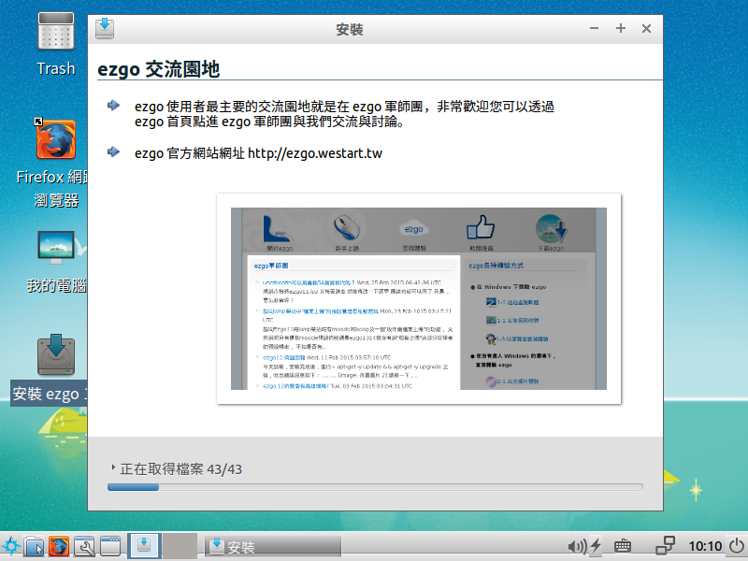Switch to the second gray workspace in the pager
The image size is (748, 561).
[180, 546]
